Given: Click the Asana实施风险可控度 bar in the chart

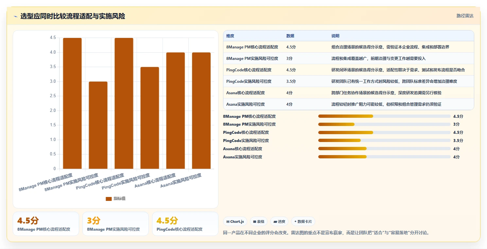Looking at the screenshot, I should coord(201,111).
